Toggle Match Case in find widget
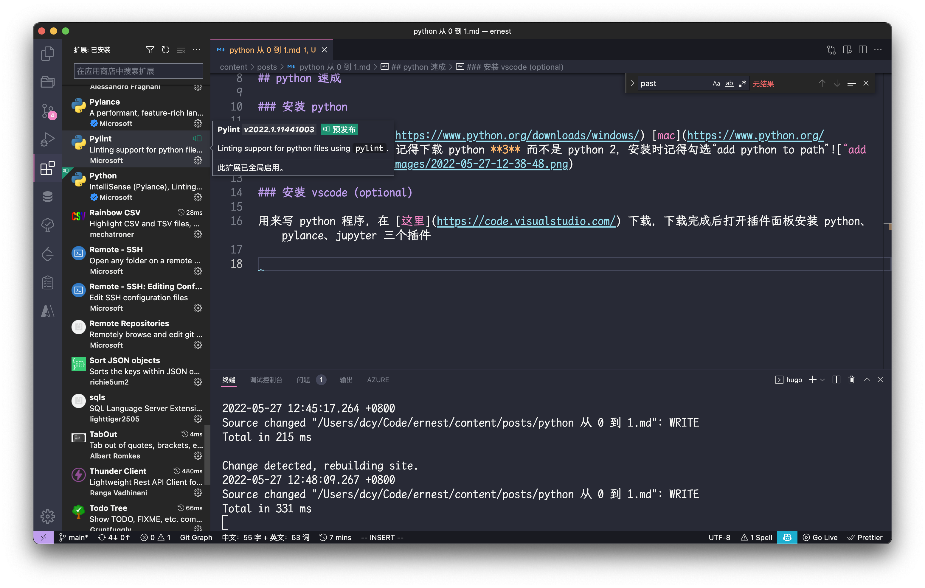Image resolution: width=925 pixels, height=588 pixels. 716,83
